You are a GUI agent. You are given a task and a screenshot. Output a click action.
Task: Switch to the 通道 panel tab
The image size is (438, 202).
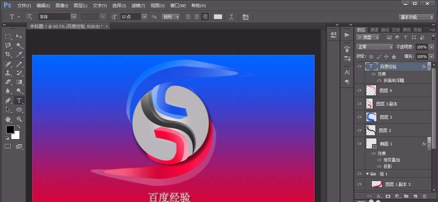pyautogui.click(x=374, y=30)
